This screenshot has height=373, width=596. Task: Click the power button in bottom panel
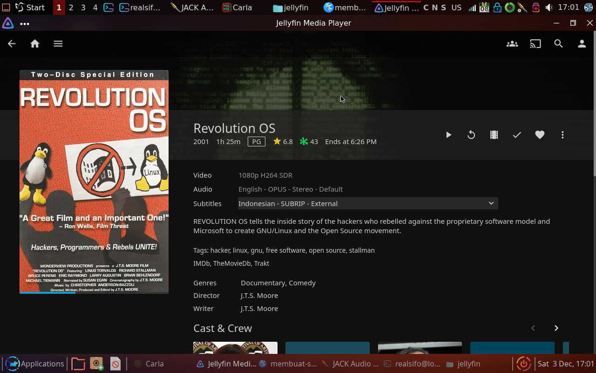click(524, 364)
